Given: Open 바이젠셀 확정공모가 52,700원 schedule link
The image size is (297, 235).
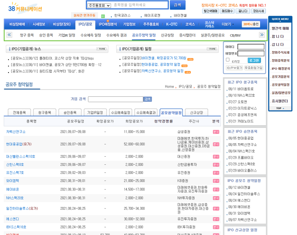Looking at the screenshot, I should 164,58.
